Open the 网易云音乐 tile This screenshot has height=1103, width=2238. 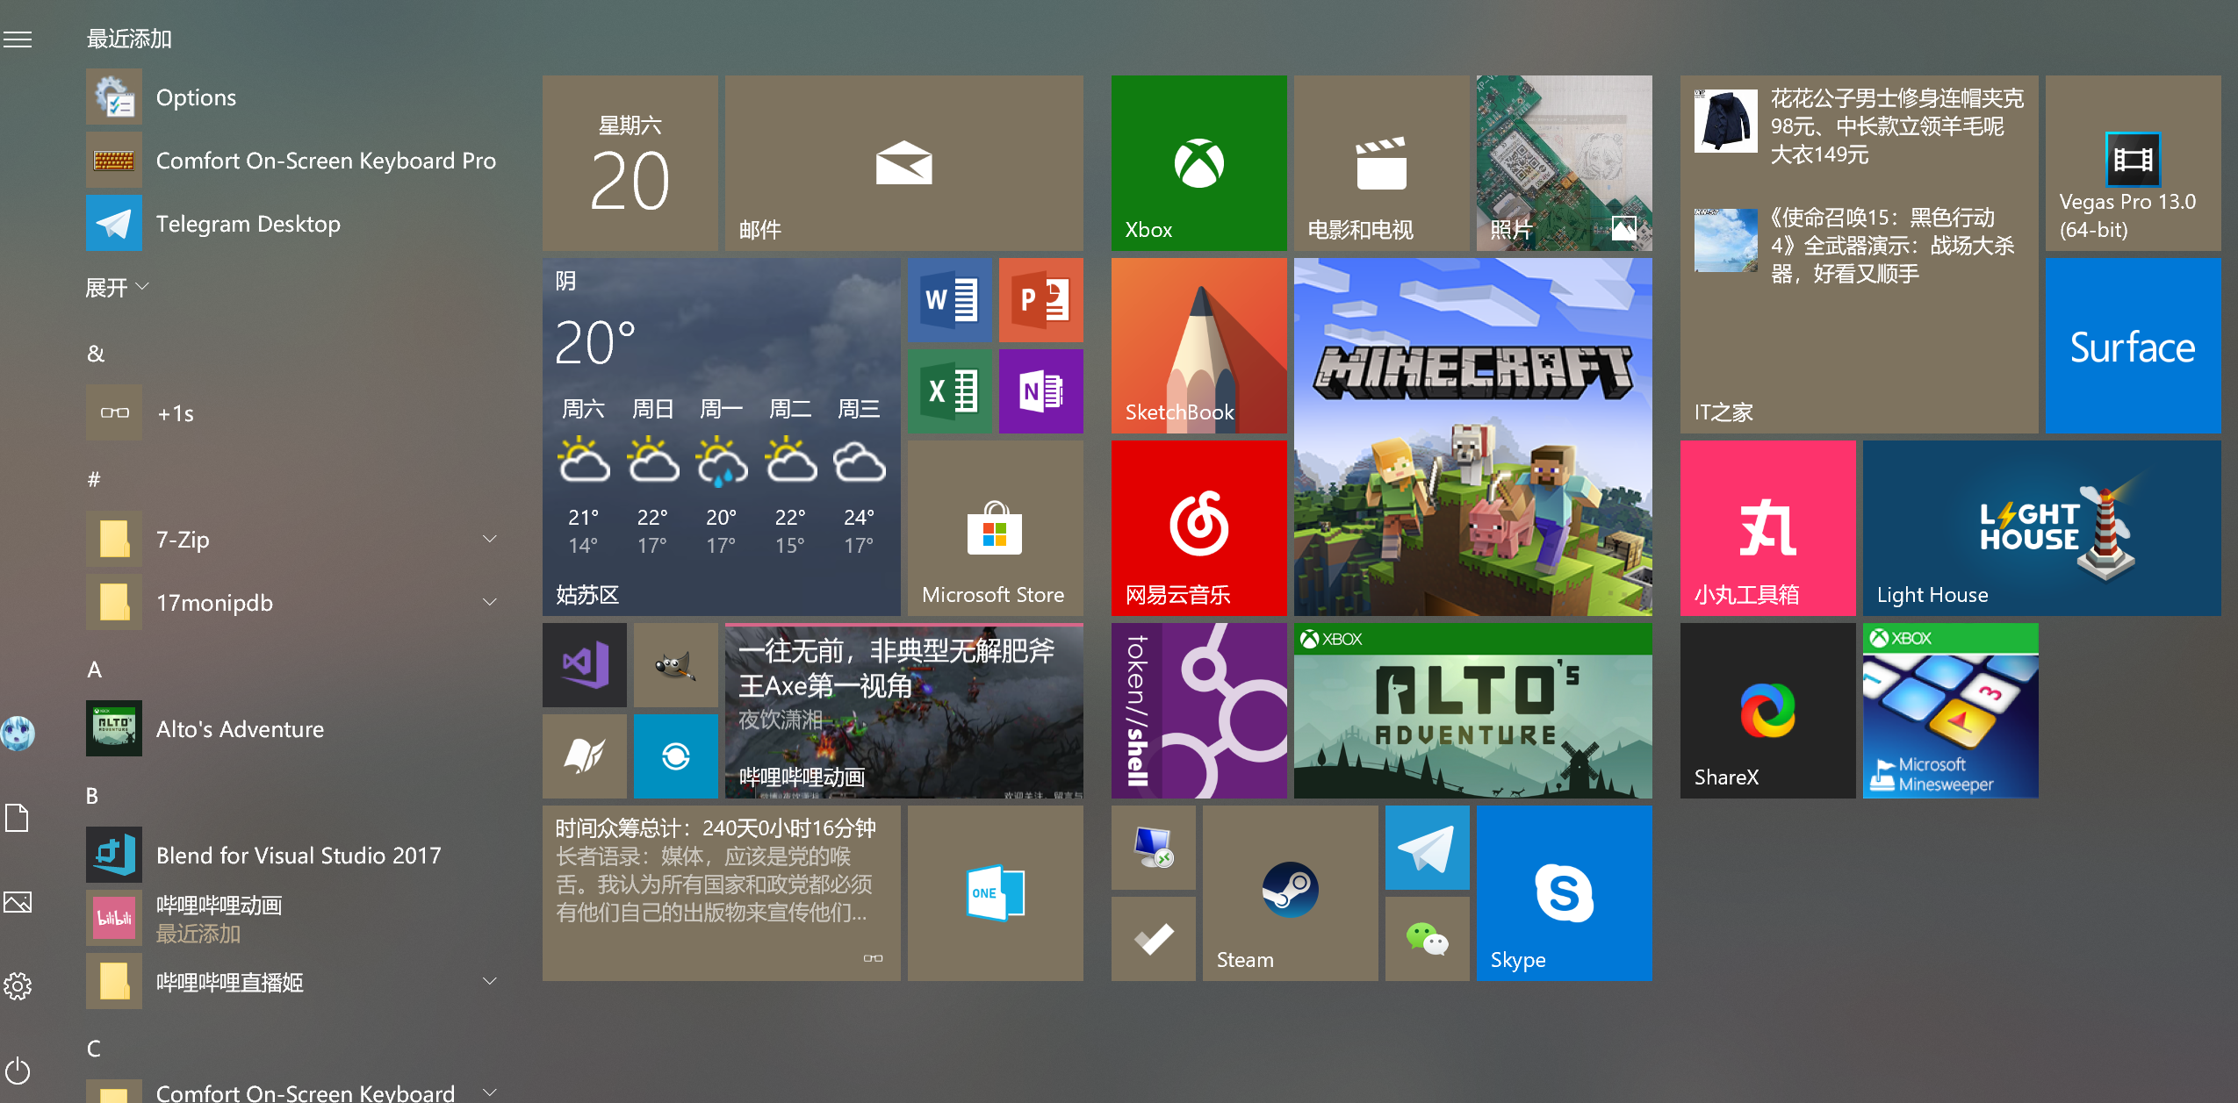(1198, 528)
